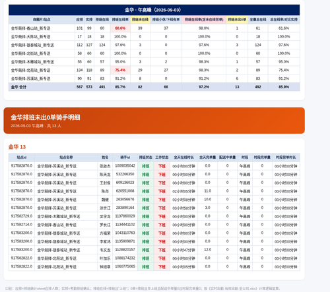Screen dimensions: 330x292
Task: Click the total "491" value
Action: coord(102,87)
